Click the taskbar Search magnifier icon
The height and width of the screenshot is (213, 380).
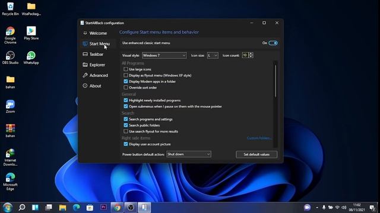click(22, 208)
